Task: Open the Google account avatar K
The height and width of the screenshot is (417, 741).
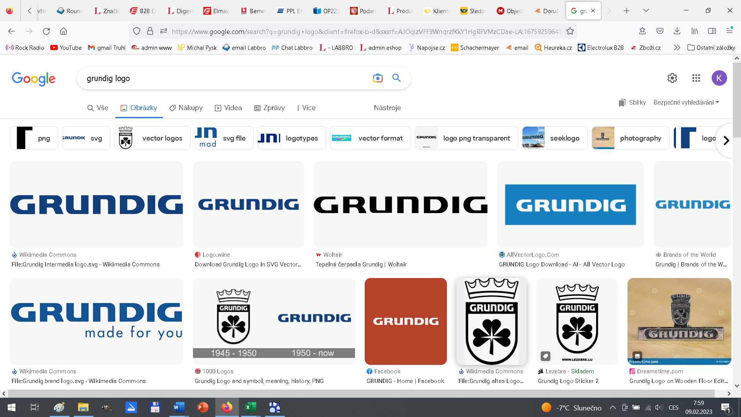Action: (x=719, y=78)
